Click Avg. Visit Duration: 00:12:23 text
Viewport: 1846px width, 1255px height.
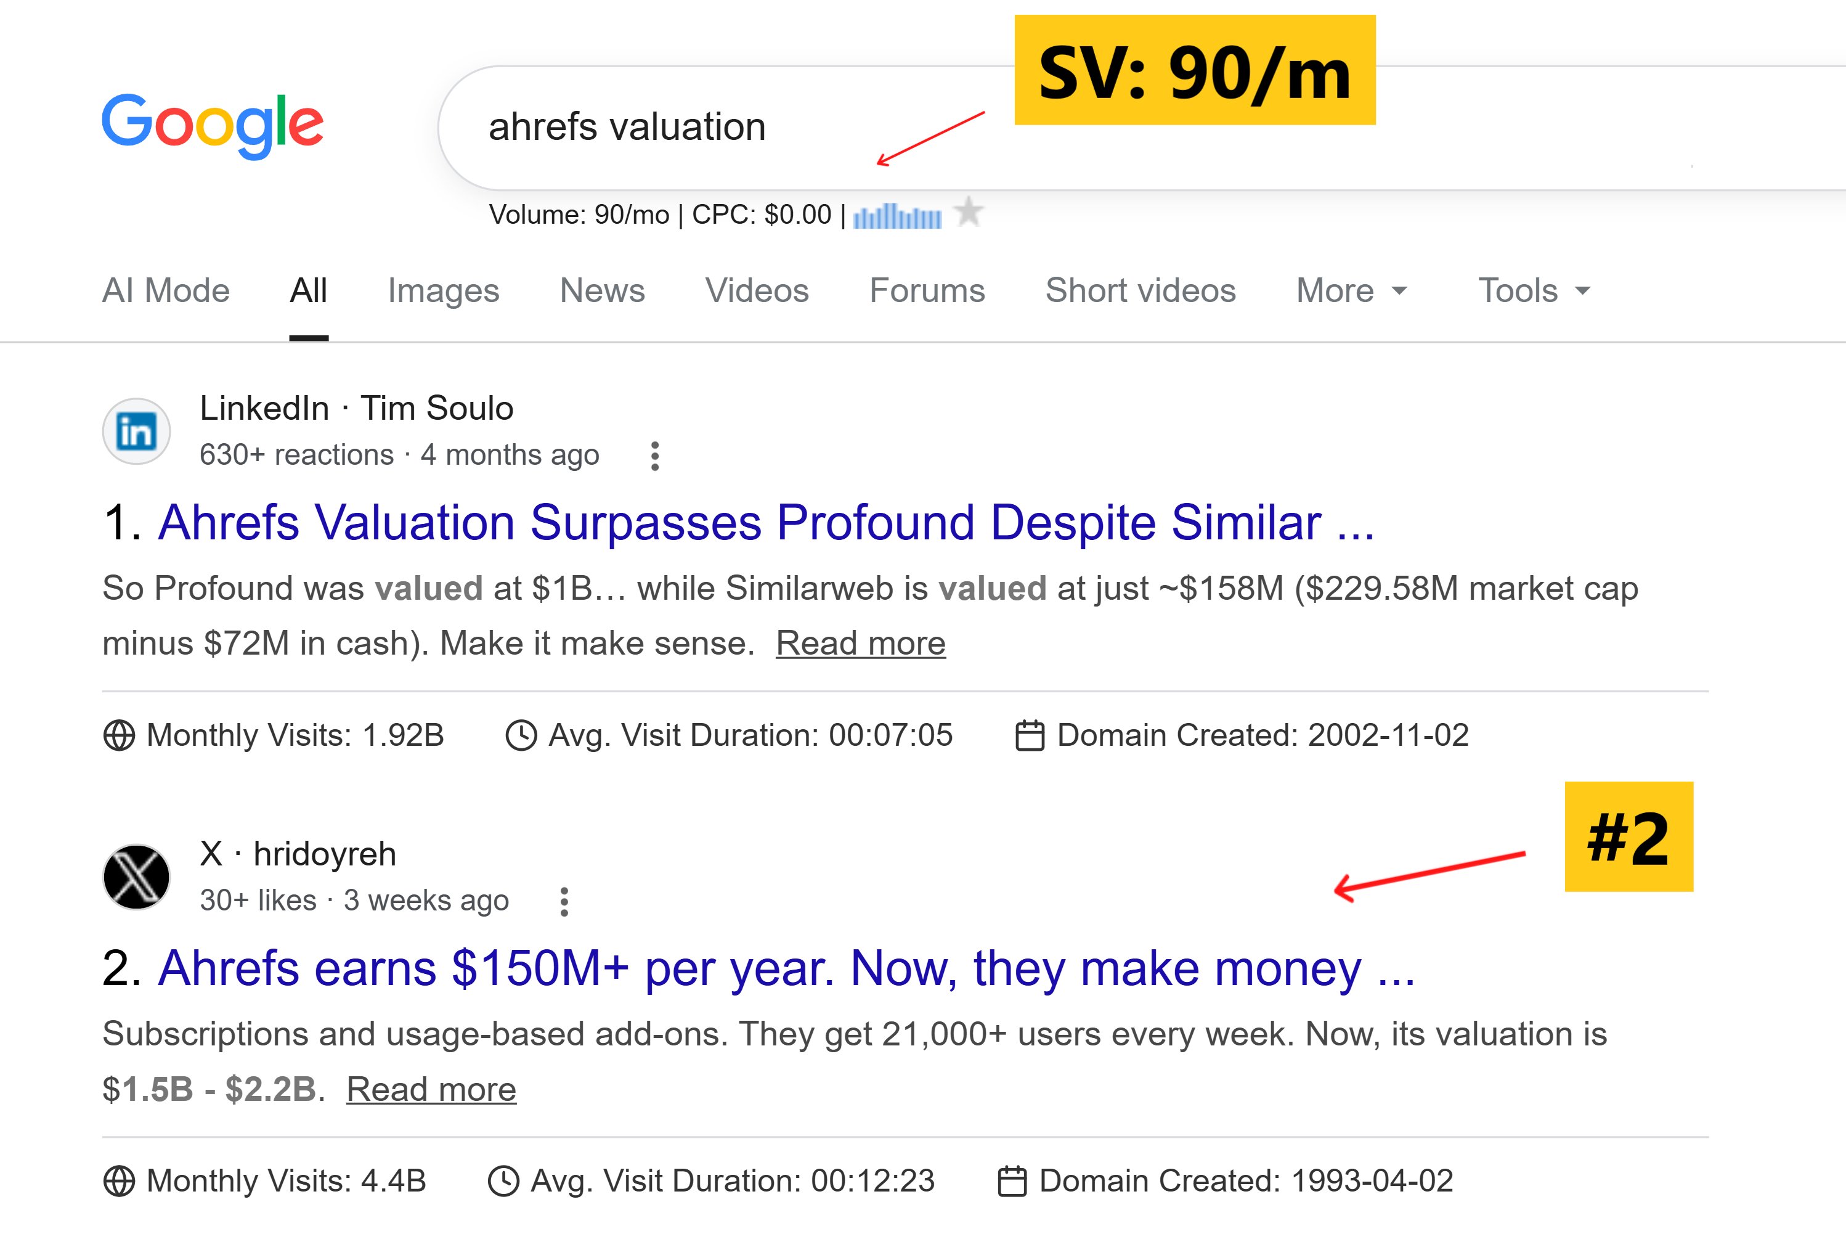tap(733, 1181)
